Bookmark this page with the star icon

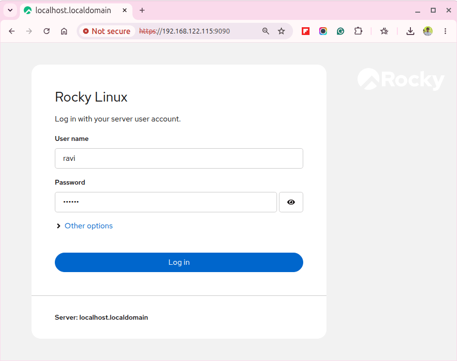[x=281, y=31]
